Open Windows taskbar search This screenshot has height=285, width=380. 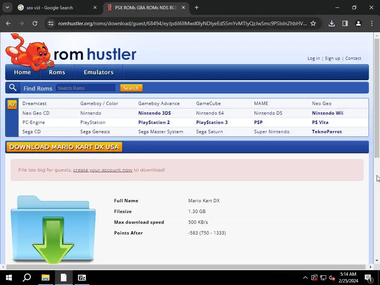[27, 278]
